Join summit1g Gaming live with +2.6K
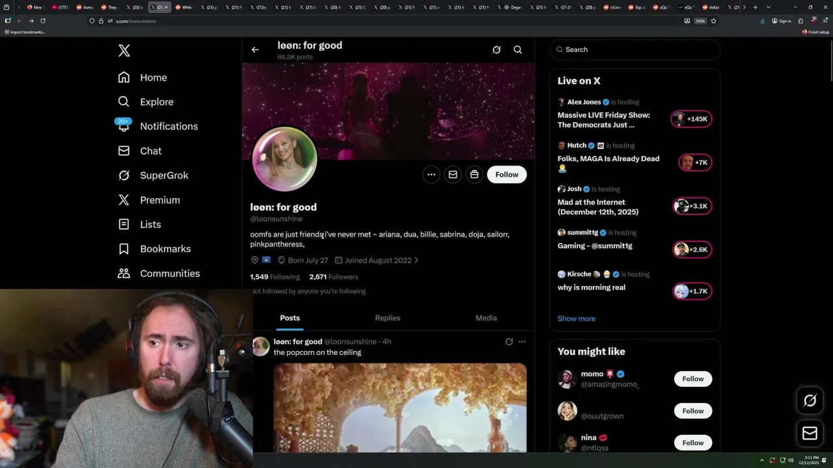 click(x=692, y=250)
